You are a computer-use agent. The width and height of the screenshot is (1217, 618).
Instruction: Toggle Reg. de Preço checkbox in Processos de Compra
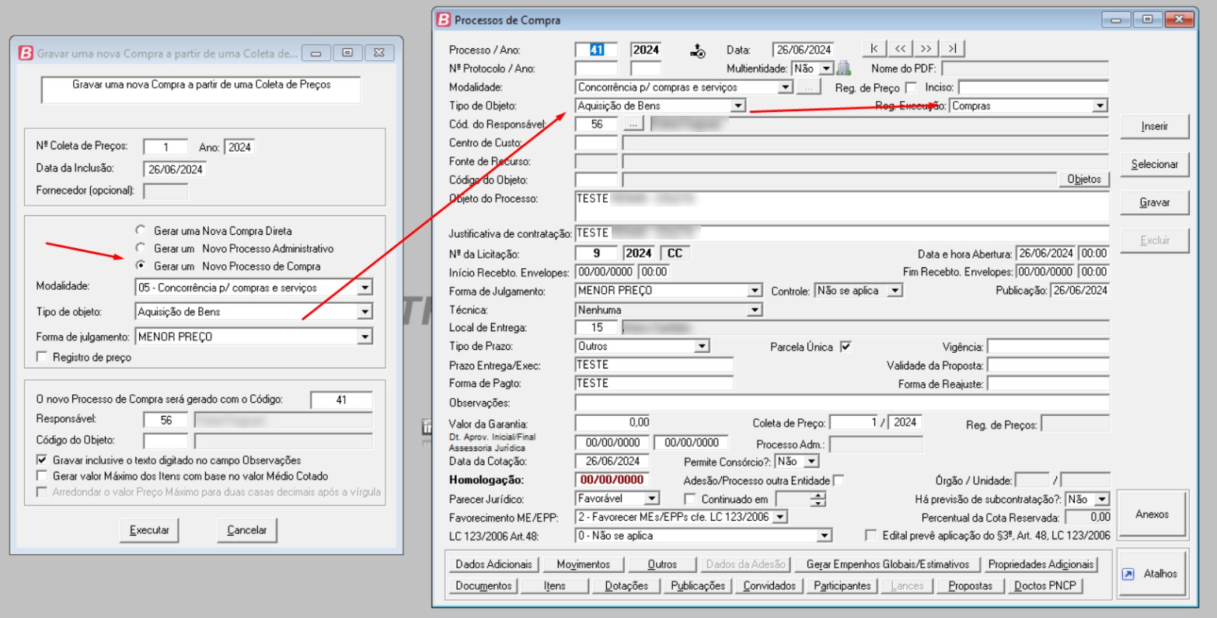click(x=912, y=87)
